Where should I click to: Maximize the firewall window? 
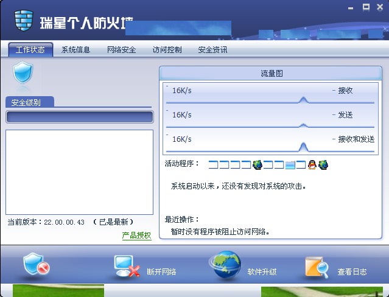coord(366,7)
